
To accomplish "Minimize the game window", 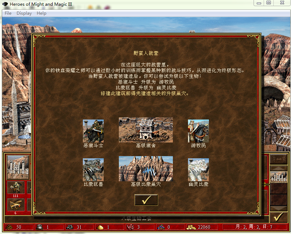I will pos(259,3).
